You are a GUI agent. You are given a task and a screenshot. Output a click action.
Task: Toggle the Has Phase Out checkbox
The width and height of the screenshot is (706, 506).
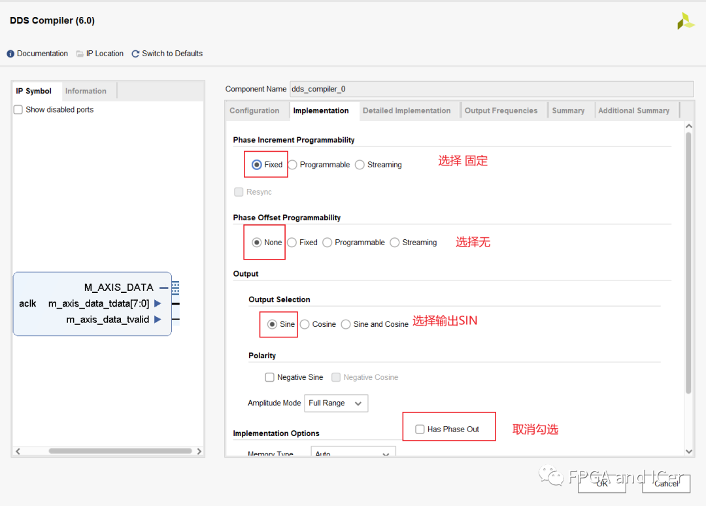click(420, 429)
